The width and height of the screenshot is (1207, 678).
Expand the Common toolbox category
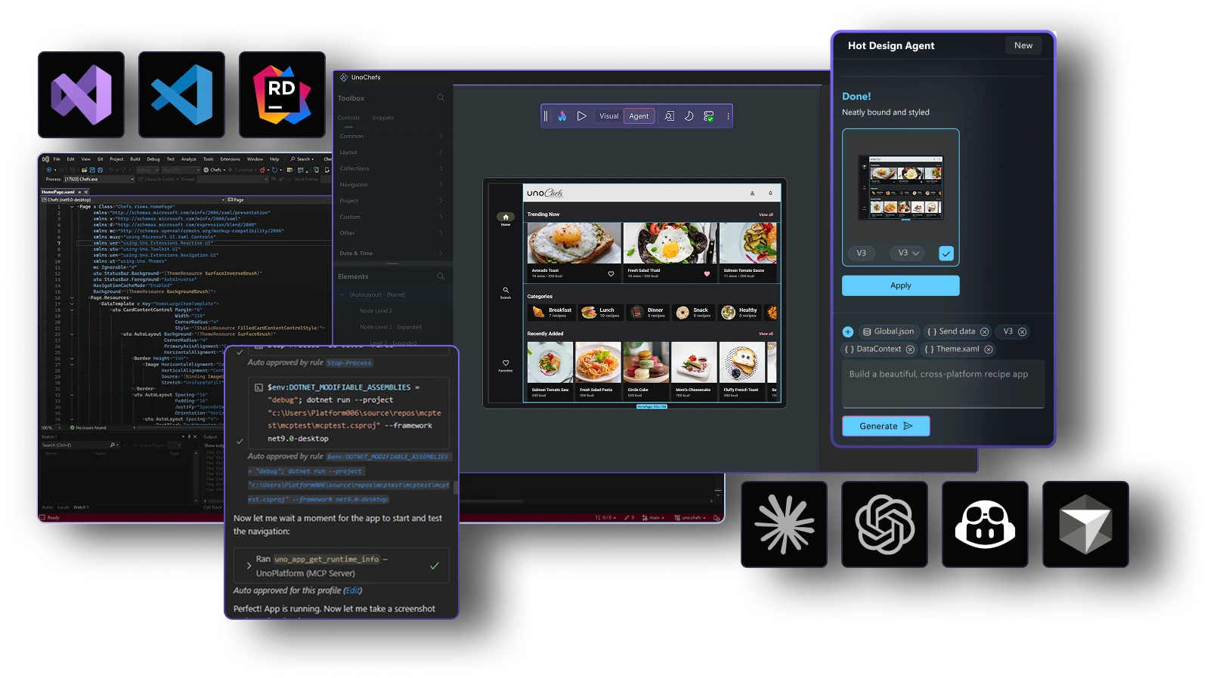[x=392, y=136]
